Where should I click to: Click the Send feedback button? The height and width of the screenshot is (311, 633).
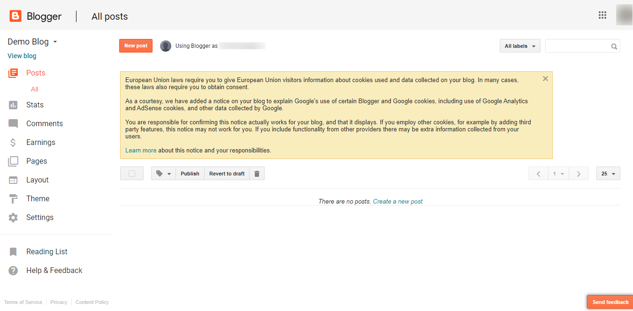click(x=610, y=302)
